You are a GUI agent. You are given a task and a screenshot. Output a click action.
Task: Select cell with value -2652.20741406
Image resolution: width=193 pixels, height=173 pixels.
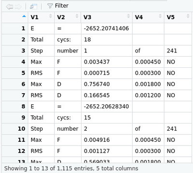tap(107, 28)
